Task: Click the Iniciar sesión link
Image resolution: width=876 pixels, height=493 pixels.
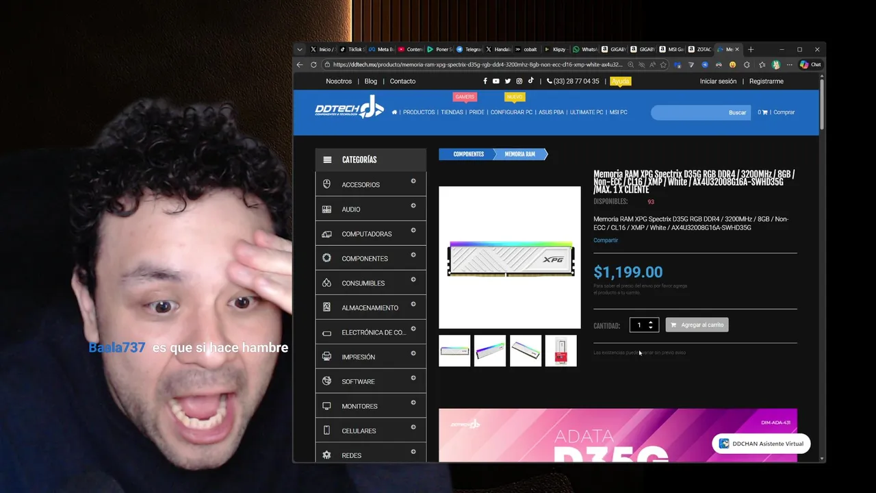Action: (x=718, y=81)
